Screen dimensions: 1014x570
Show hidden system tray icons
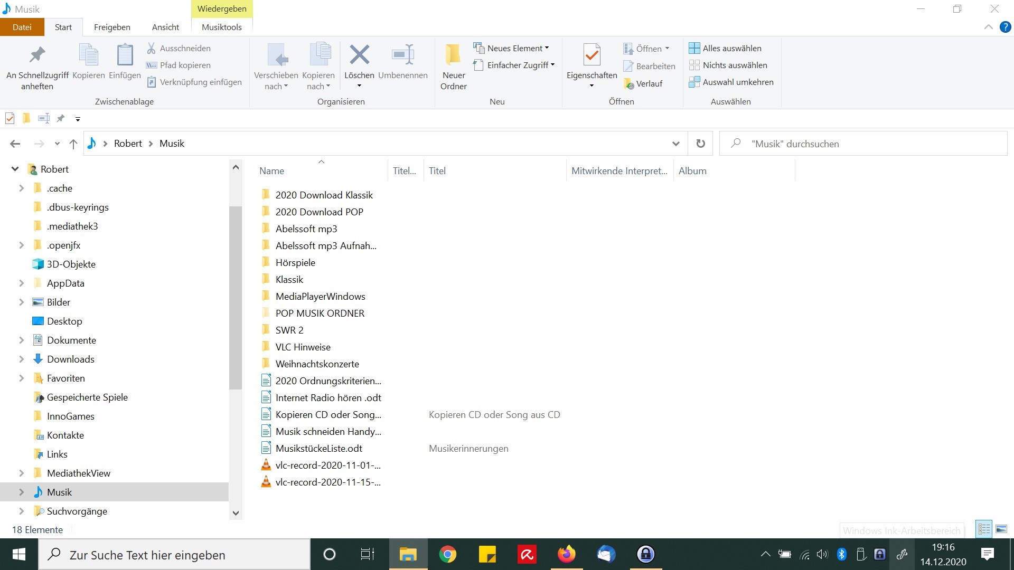[x=765, y=554]
